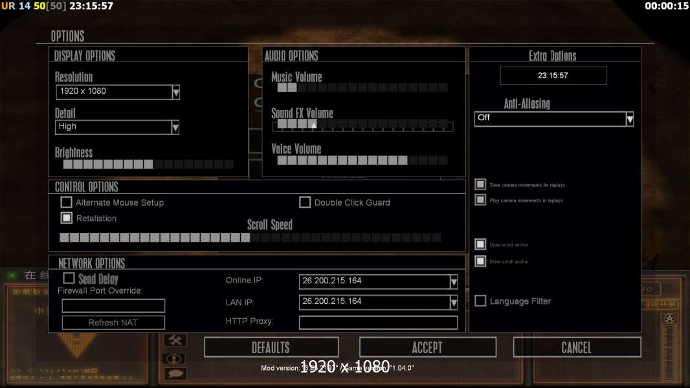Click the Refresh NAT button
Screen dimensions: 690x388
(113, 323)
